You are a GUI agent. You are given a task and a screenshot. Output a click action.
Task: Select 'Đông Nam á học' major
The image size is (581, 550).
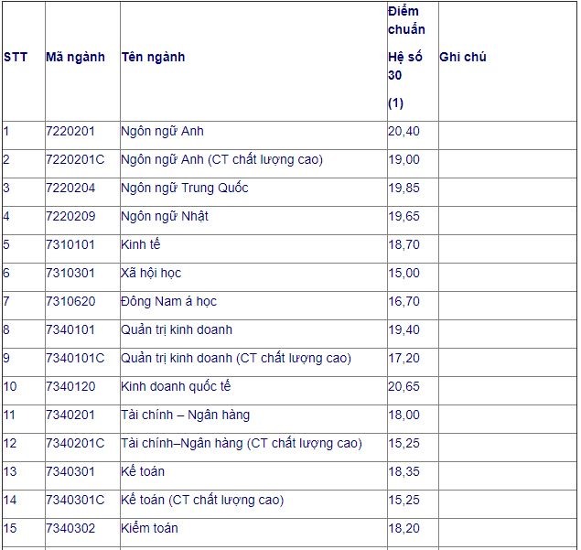pyautogui.click(x=168, y=301)
